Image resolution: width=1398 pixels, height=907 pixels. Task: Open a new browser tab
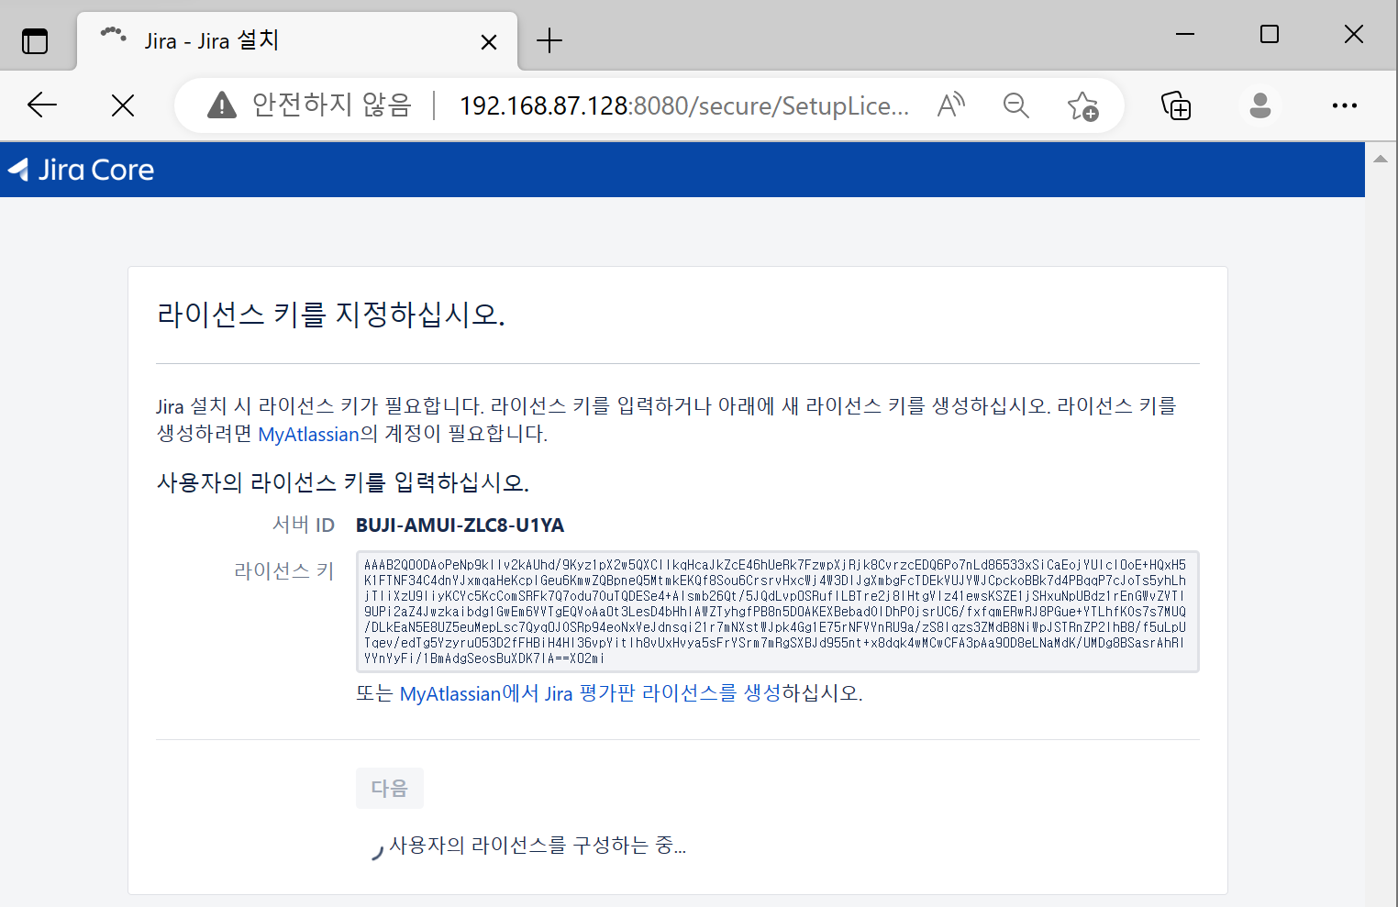[x=549, y=41]
